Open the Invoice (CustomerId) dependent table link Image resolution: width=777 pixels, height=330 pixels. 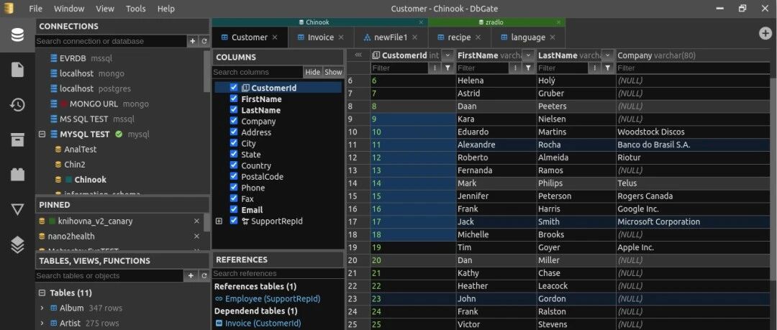click(x=263, y=323)
